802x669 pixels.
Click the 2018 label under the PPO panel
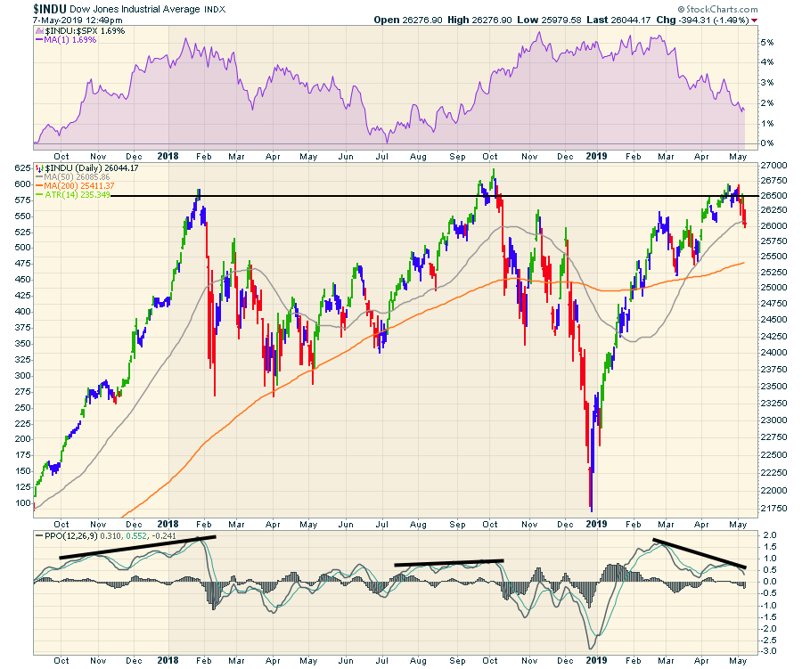tap(168, 660)
